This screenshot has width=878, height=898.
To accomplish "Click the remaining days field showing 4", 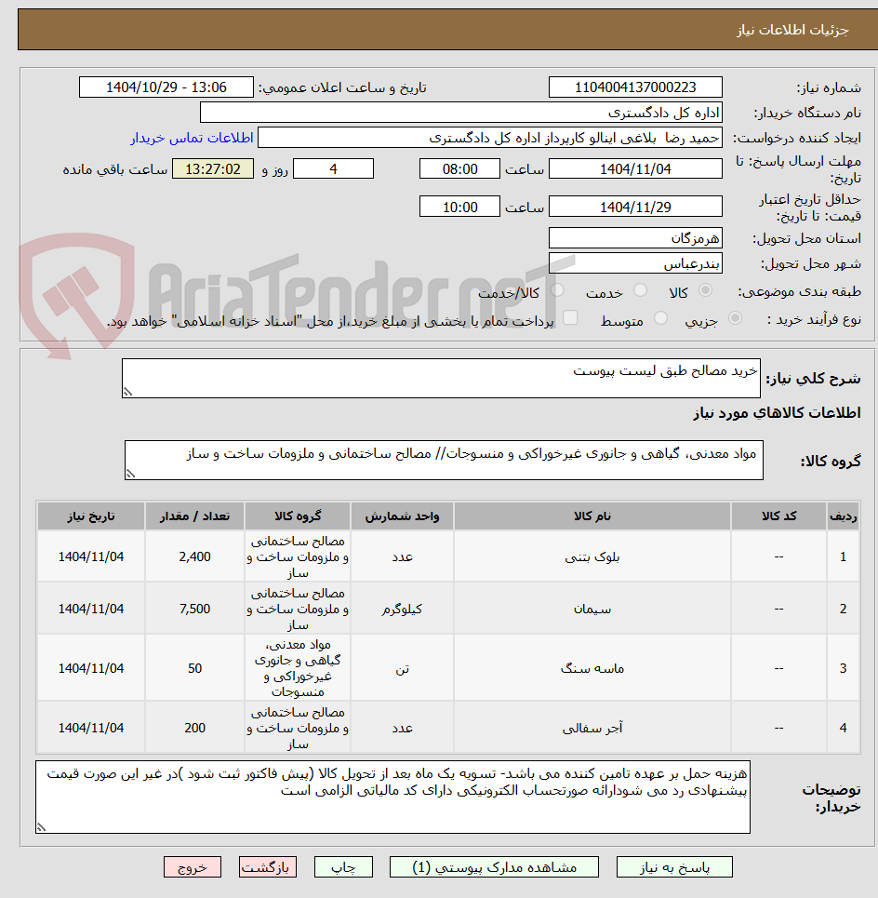I will (x=333, y=169).
